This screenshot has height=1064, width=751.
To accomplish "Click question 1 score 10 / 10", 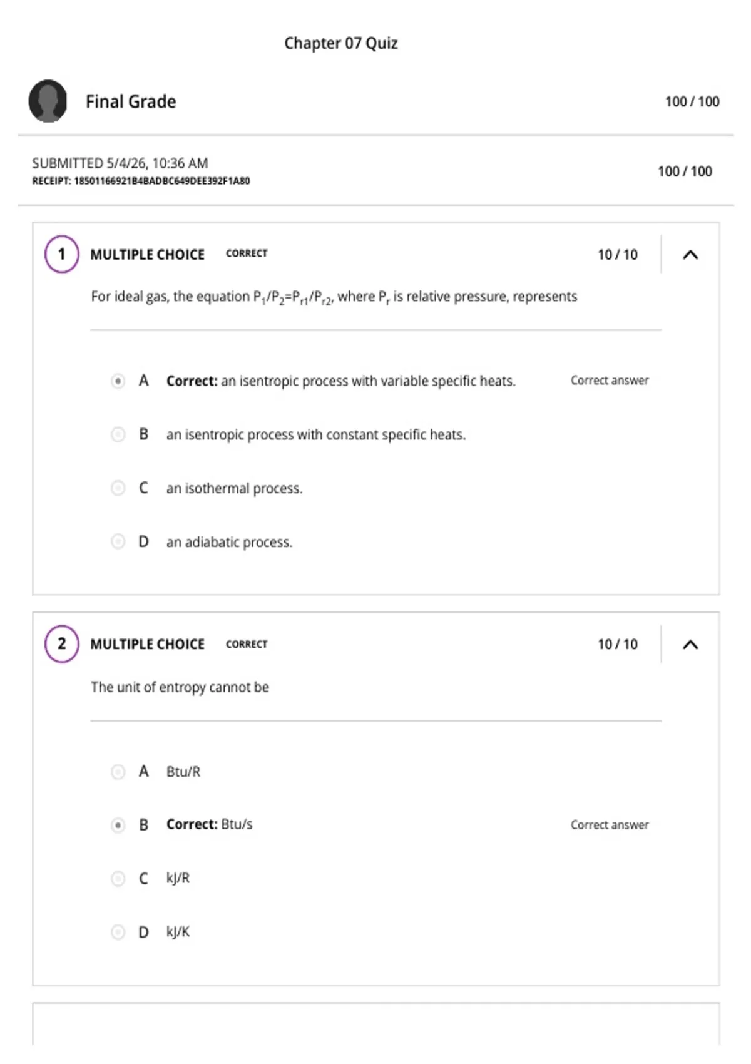I will (618, 255).
